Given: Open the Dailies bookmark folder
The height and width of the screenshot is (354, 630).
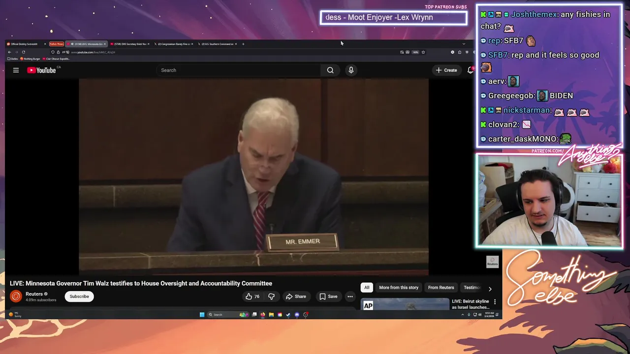Looking at the screenshot, I should (x=13, y=59).
